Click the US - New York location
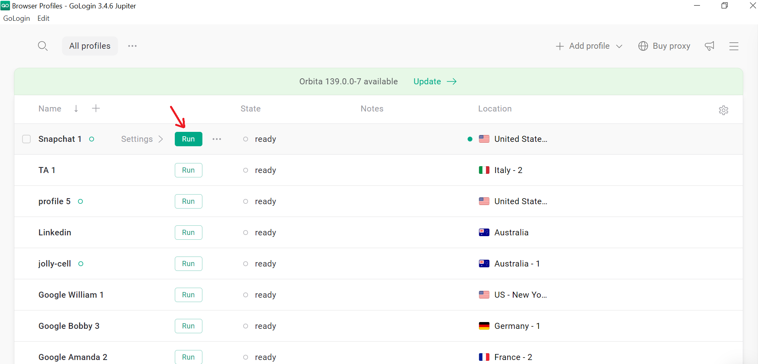 tap(520, 295)
